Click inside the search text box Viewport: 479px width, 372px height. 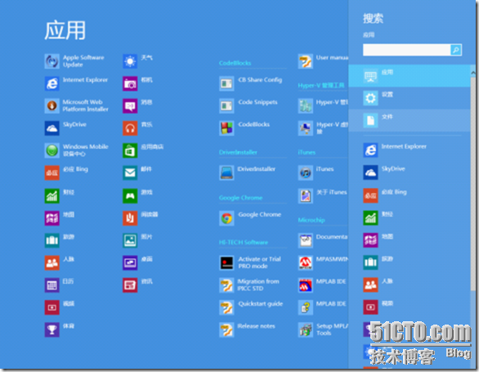pos(406,50)
